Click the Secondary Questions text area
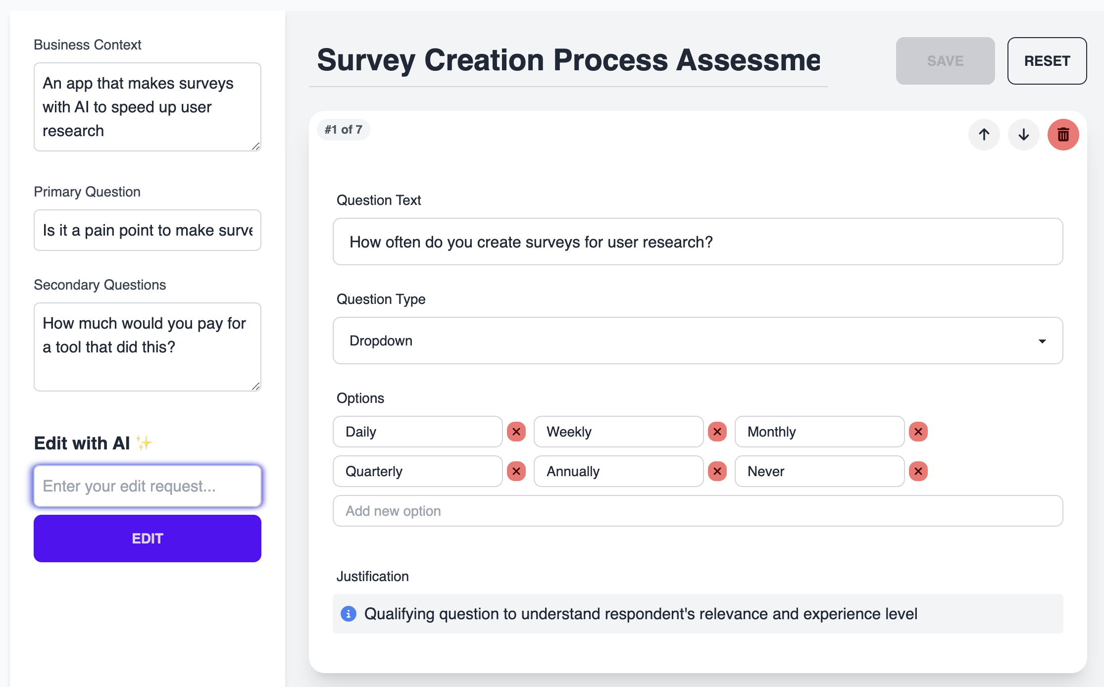 [148, 347]
